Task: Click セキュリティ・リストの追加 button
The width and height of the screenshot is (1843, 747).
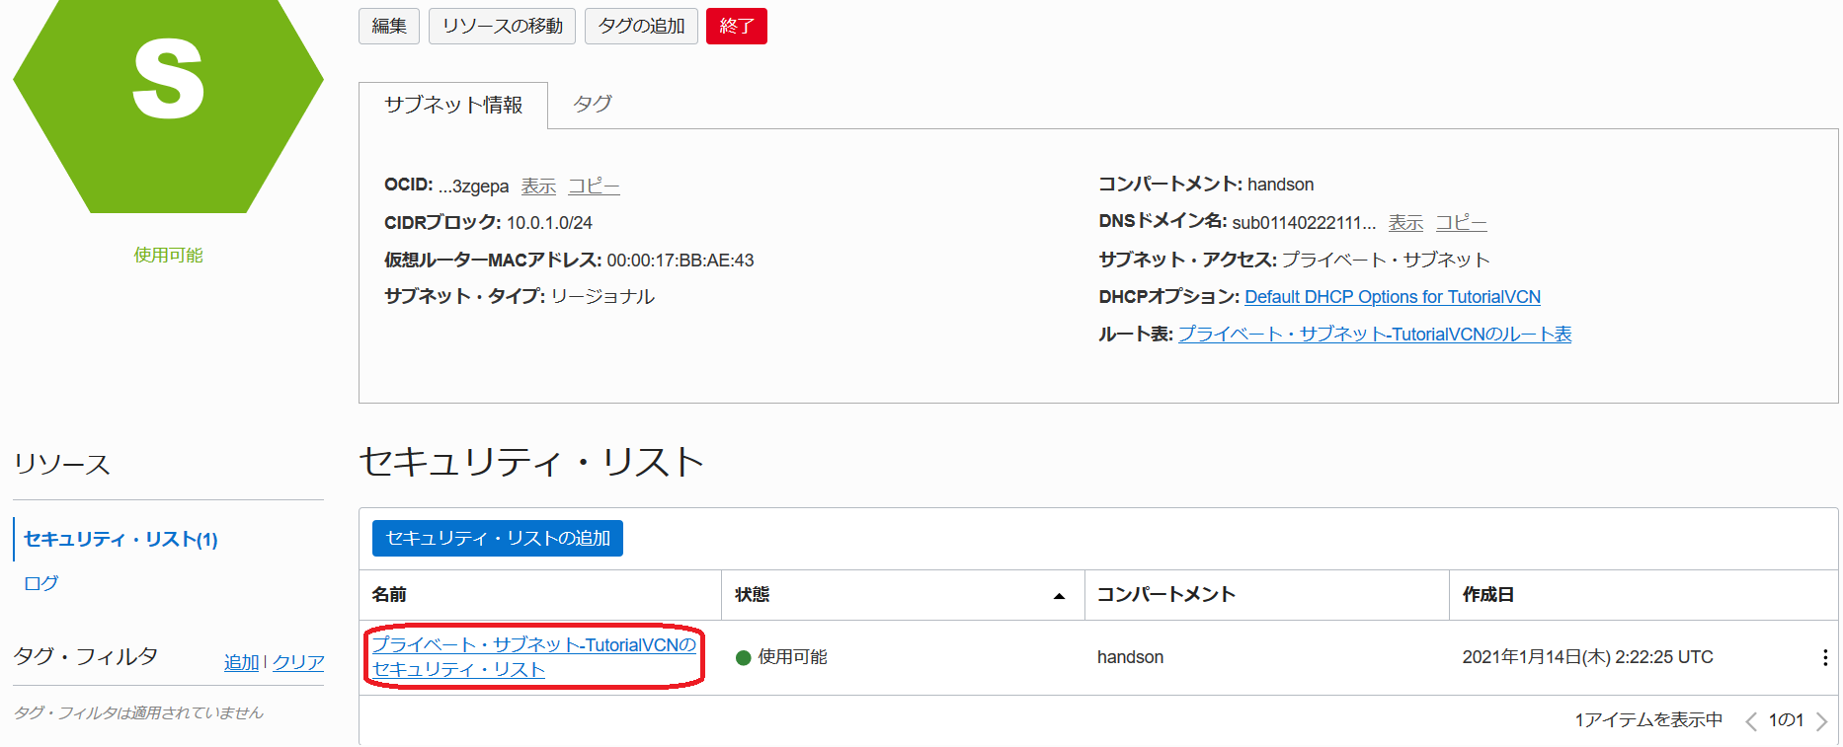Action: pyautogui.click(x=497, y=539)
